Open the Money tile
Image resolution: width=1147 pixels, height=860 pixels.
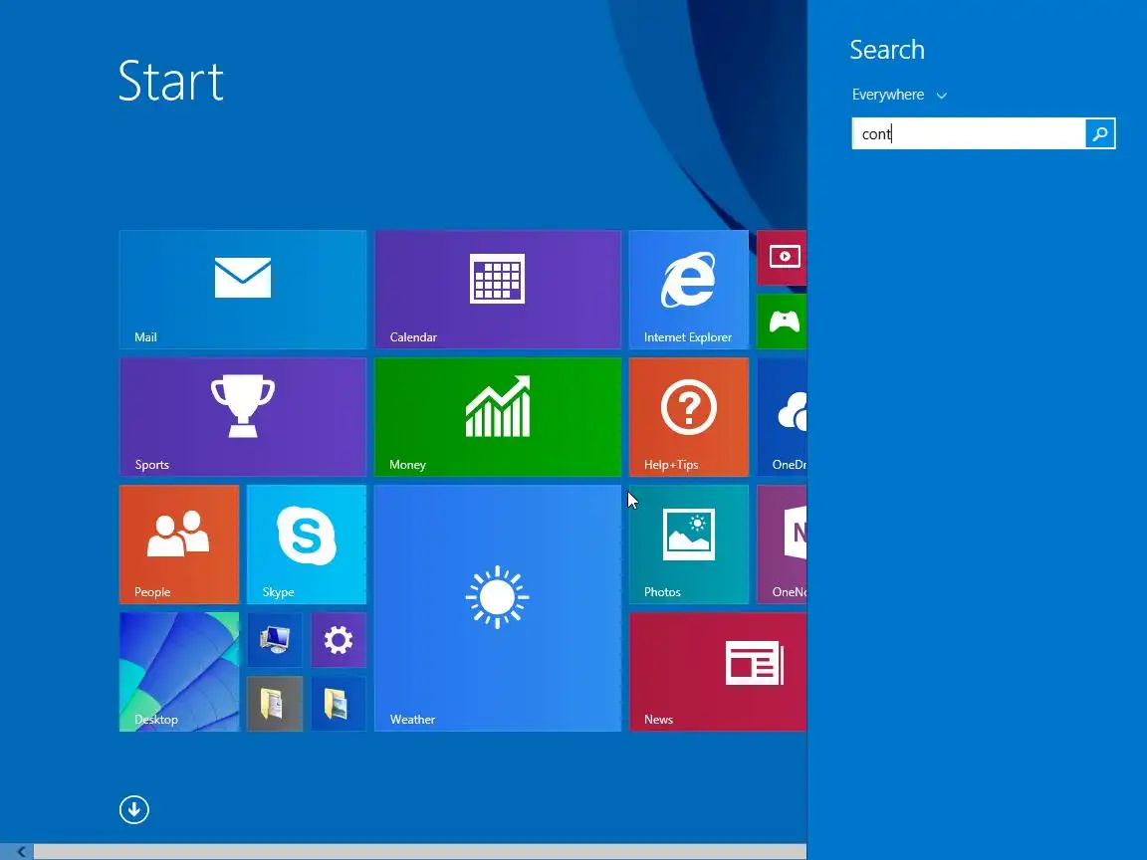coord(498,417)
